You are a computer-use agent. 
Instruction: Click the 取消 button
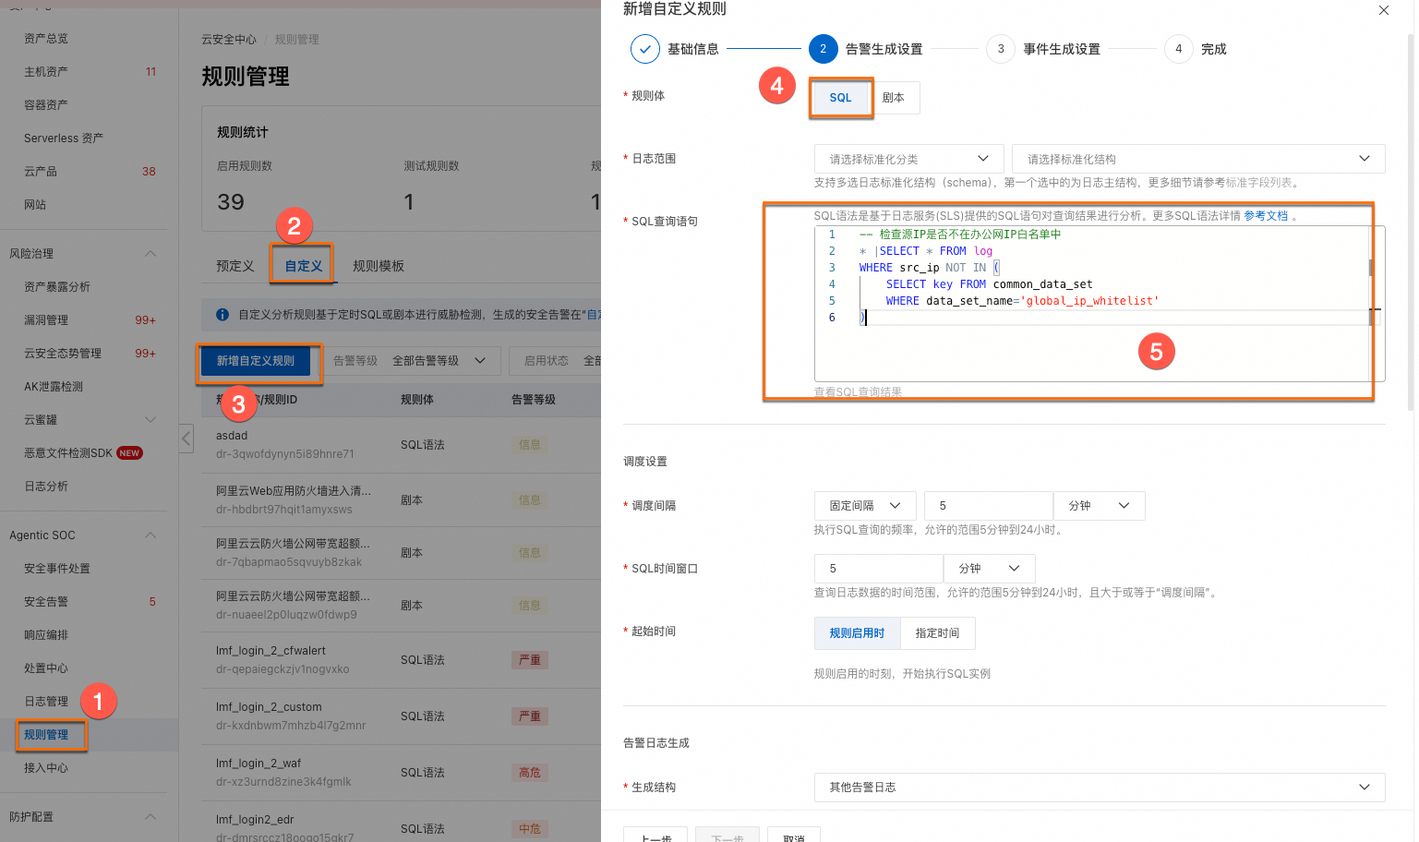pos(794,836)
